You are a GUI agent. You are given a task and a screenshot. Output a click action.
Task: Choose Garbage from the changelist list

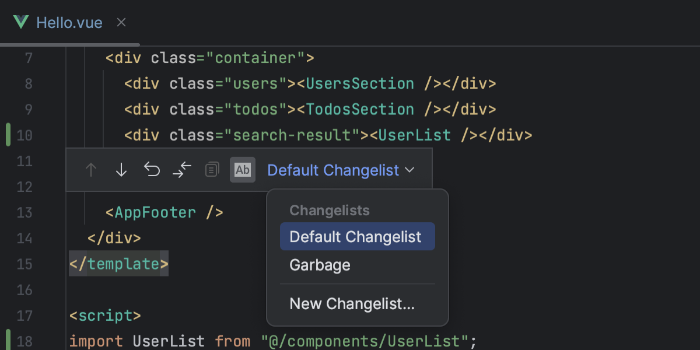[x=320, y=265]
